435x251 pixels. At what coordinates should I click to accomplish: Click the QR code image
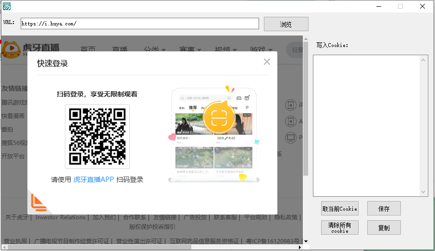pyautogui.click(x=97, y=136)
